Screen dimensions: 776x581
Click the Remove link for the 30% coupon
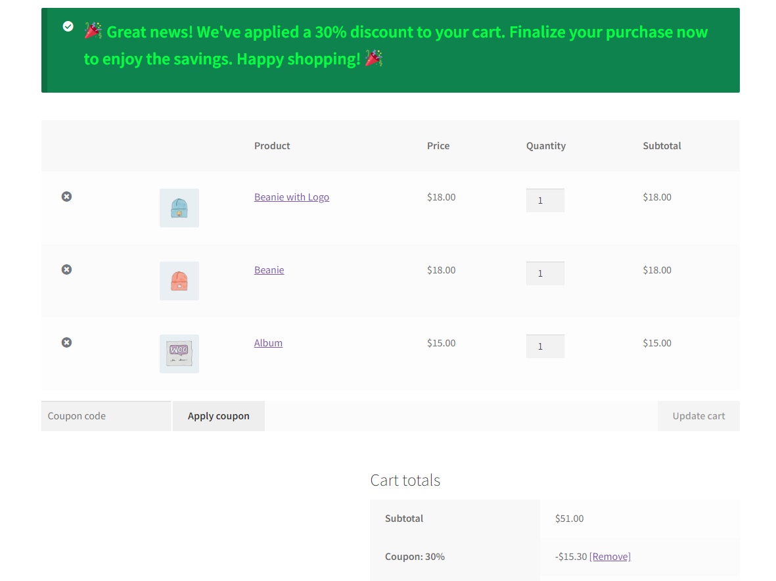pos(610,557)
